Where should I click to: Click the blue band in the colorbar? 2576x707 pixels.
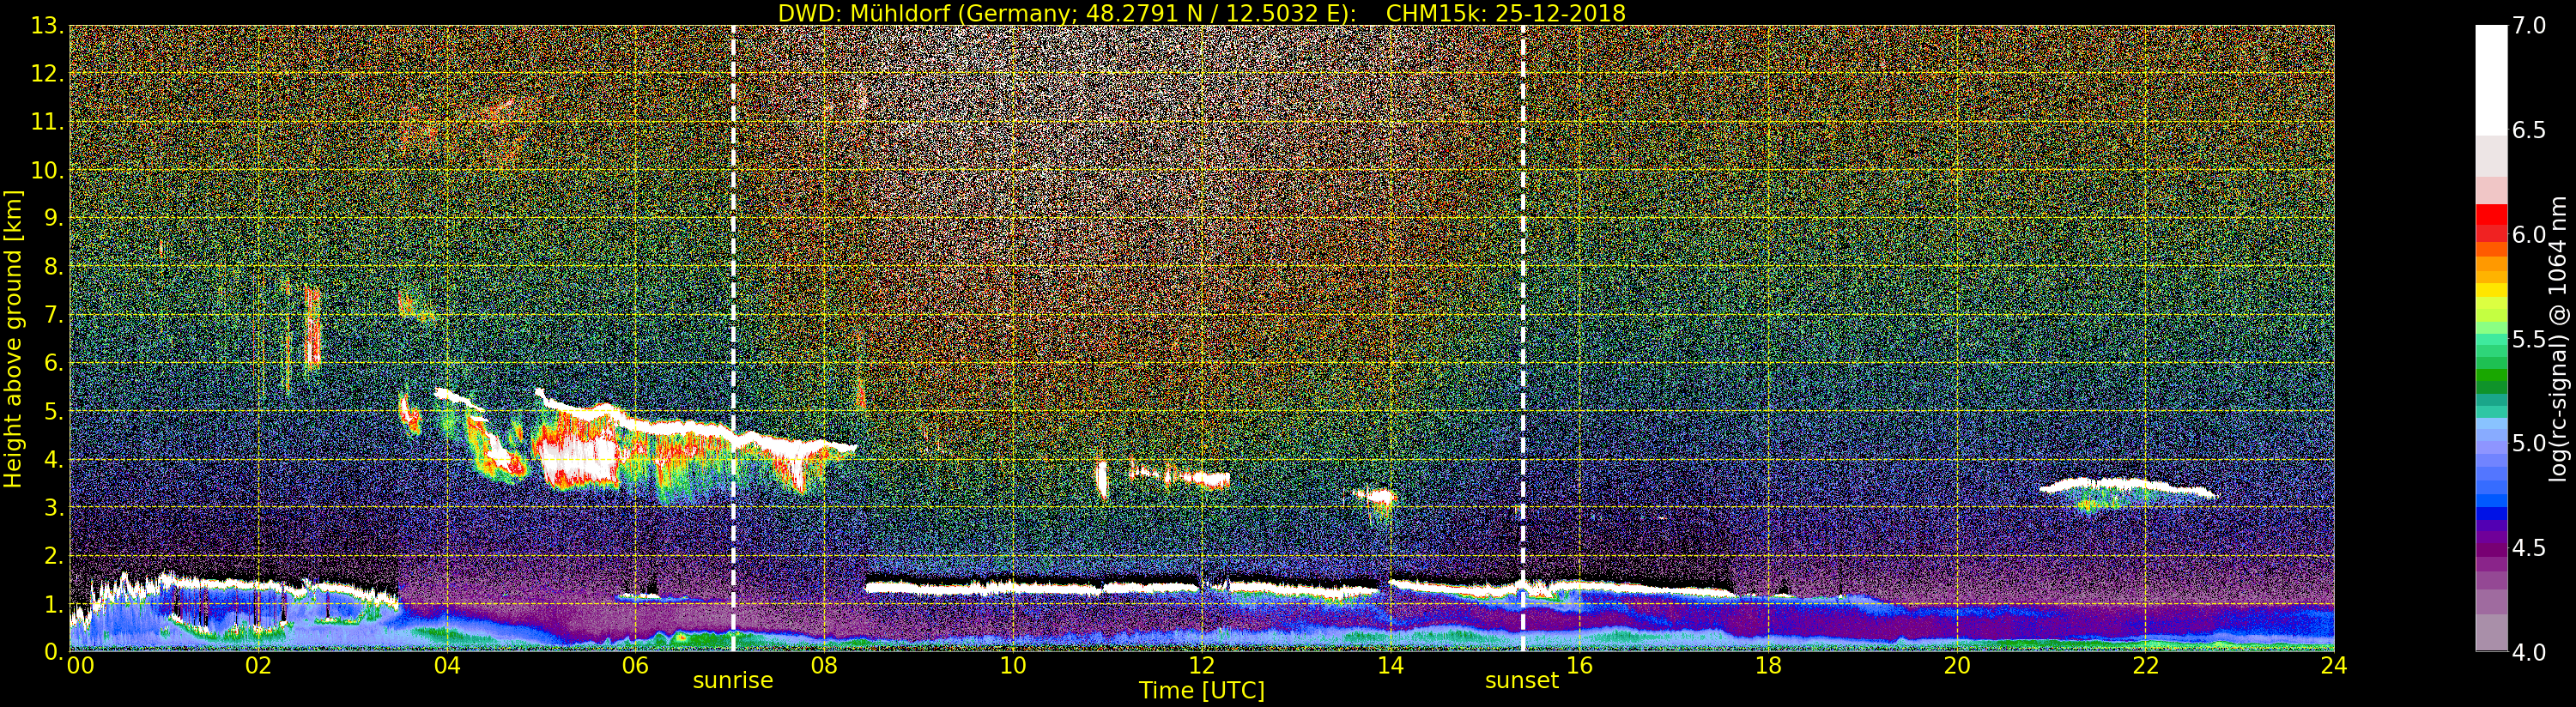[2491, 495]
